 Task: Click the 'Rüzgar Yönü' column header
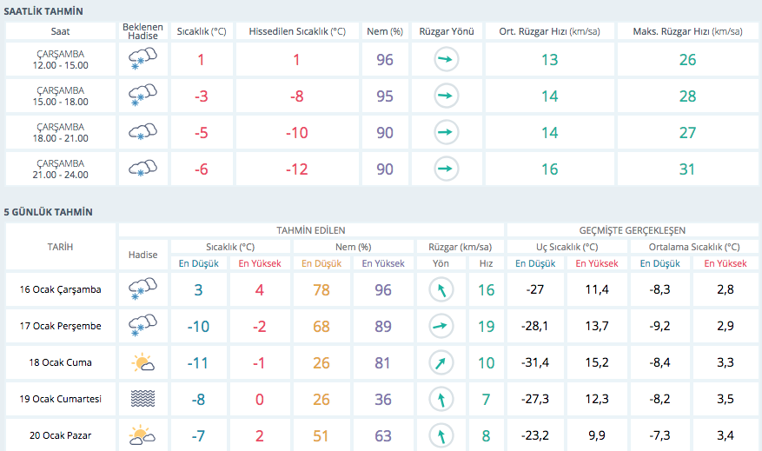446,31
